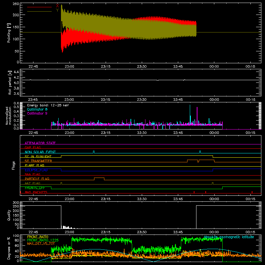Click the red X legend line sample
Screen dimensions: 265x265
click(39, 7)
